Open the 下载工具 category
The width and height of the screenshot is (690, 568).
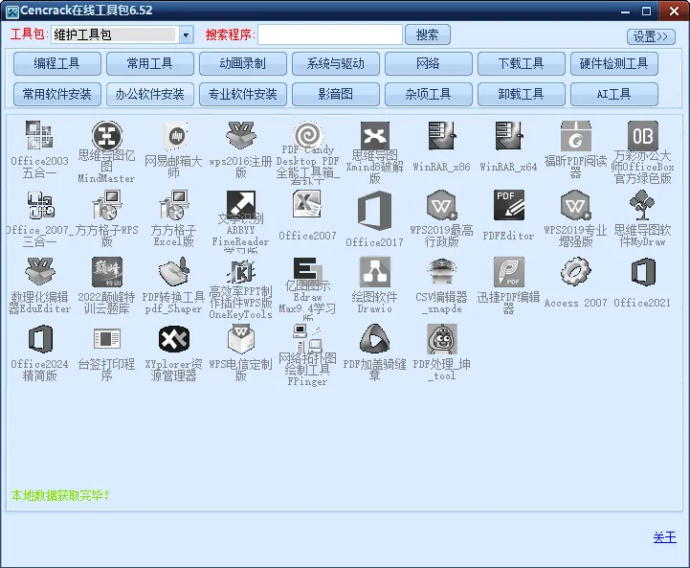(522, 64)
